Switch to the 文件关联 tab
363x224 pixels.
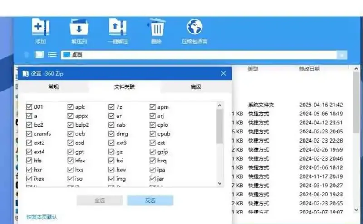124,87
